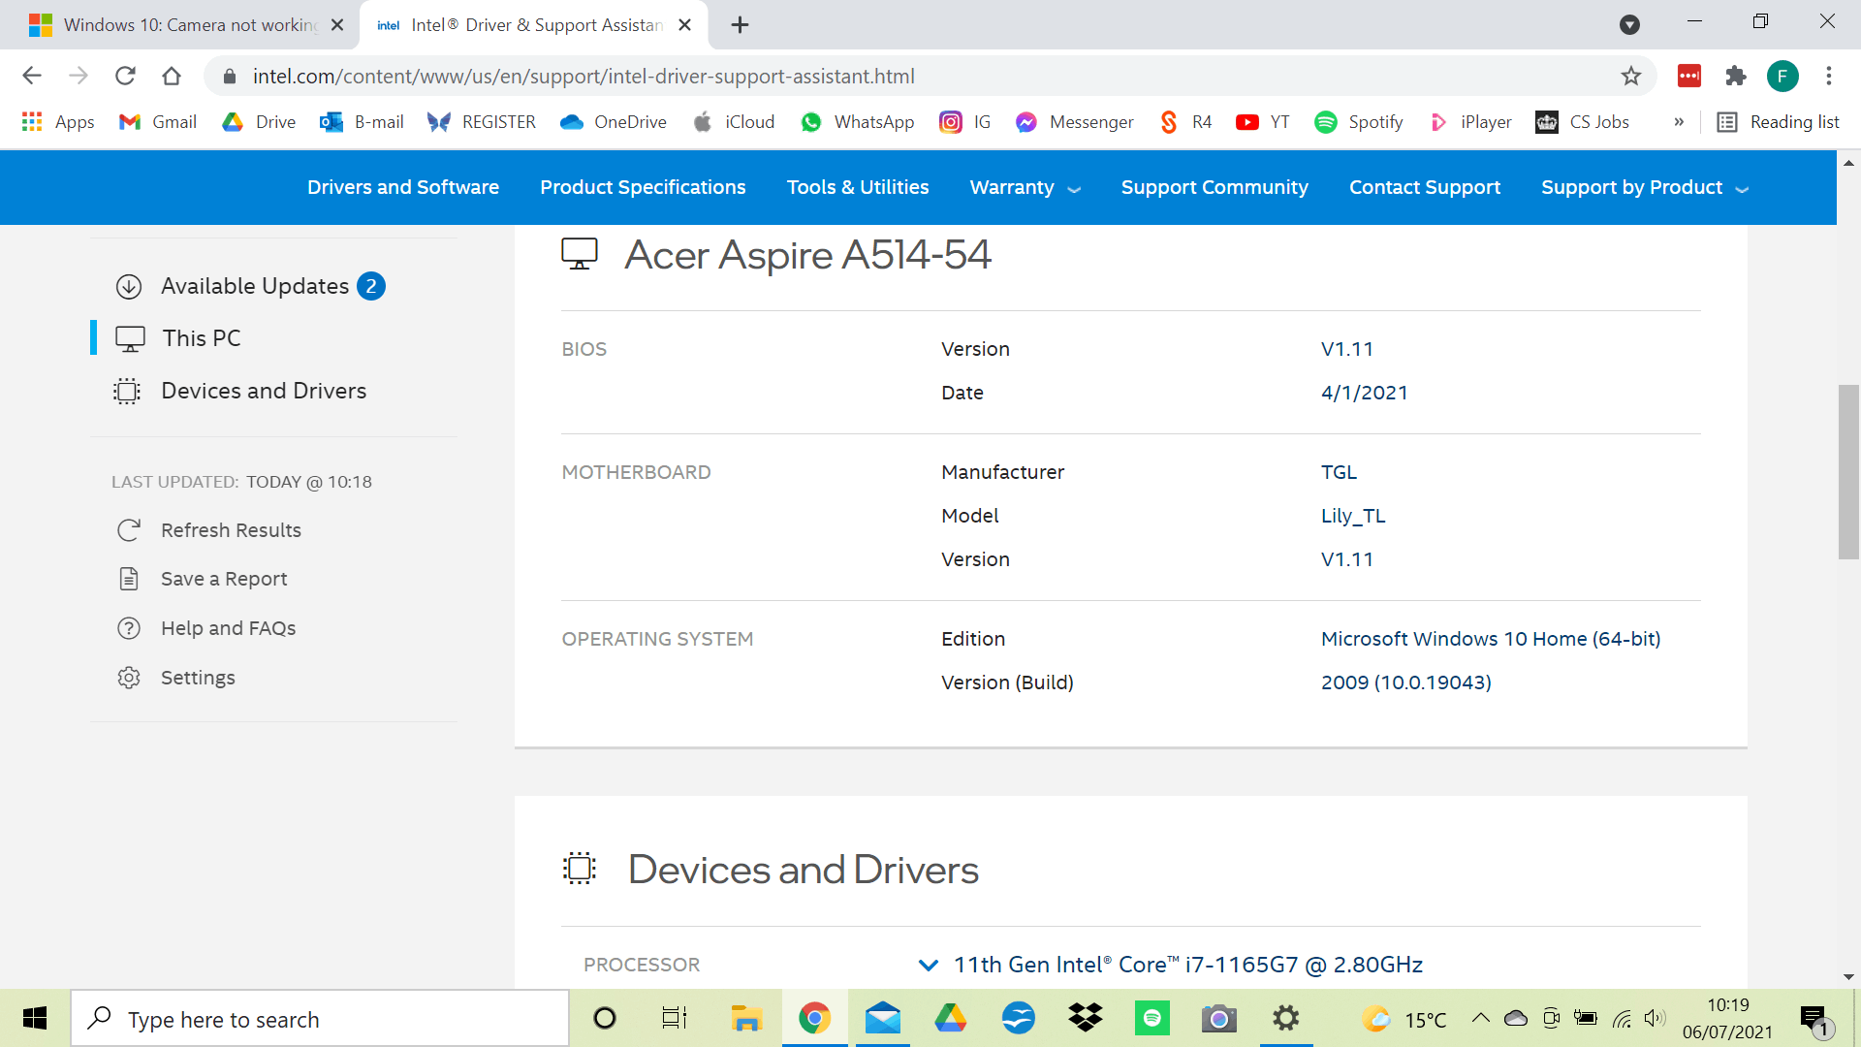
Task: Click the Available Updates download icon
Action: pos(129,287)
